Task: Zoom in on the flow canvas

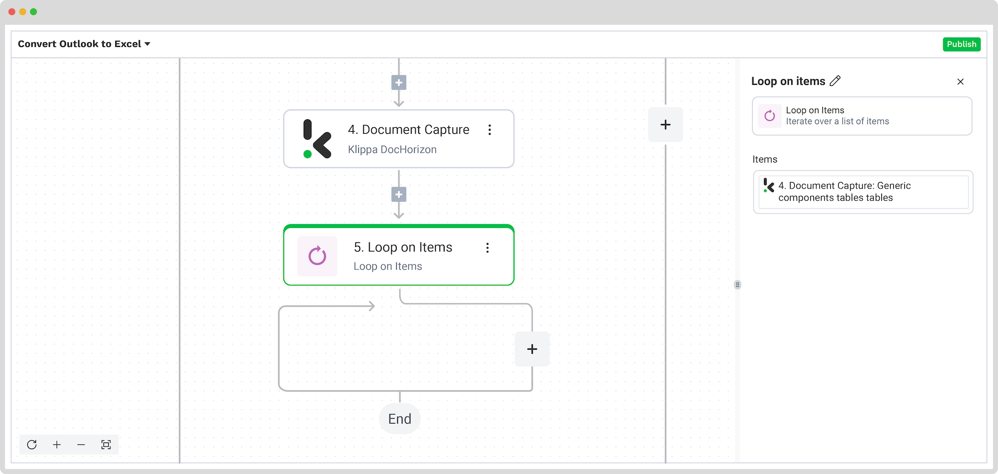Action: (x=57, y=445)
